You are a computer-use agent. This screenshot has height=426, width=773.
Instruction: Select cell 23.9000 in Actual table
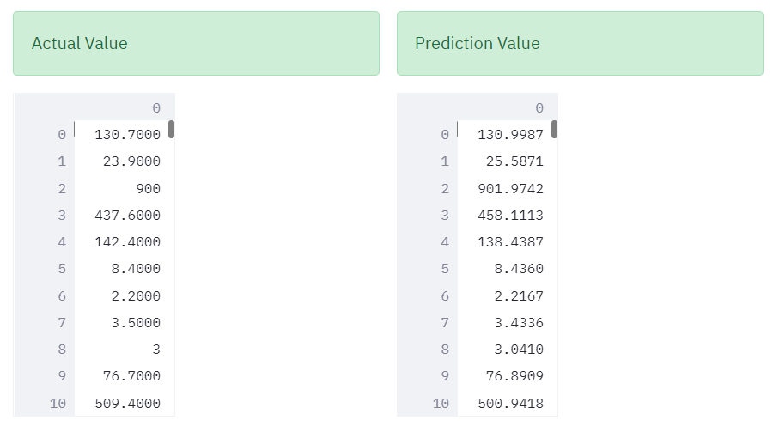pos(121,161)
